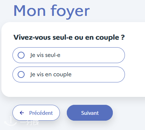Click the 'Je vis en couple' label text
This screenshot has width=145, height=130.
click(51, 75)
